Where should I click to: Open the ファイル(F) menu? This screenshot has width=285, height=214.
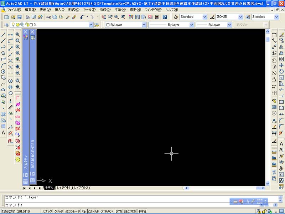tap(14, 10)
